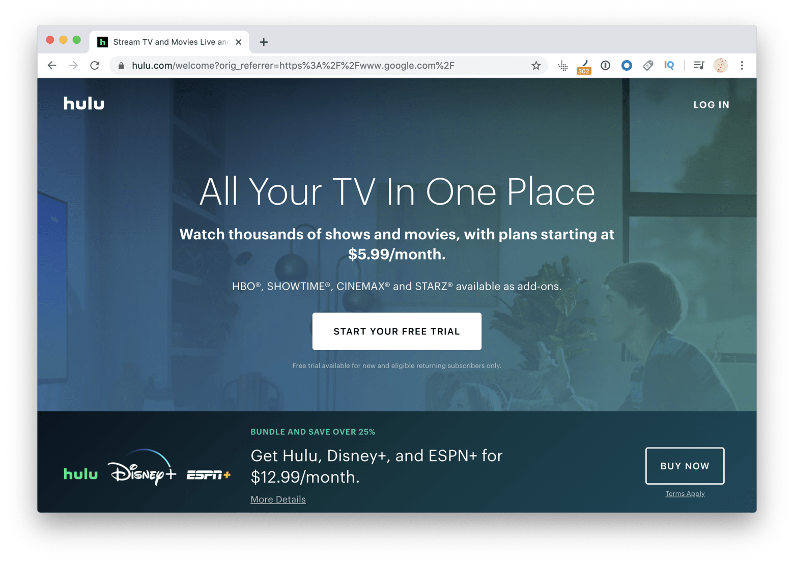Click the 'All Your TV In One Place' headline

[397, 192]
